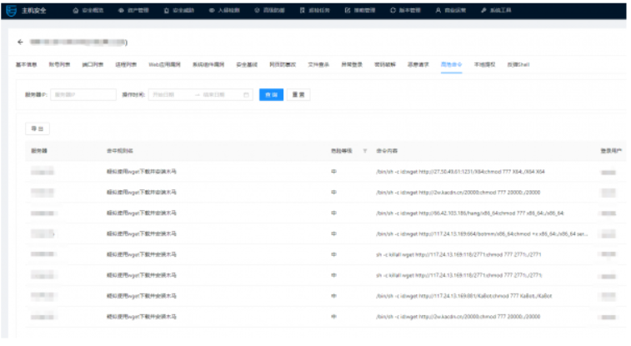Switch to the 本地提权 tab

click(484, 64)
